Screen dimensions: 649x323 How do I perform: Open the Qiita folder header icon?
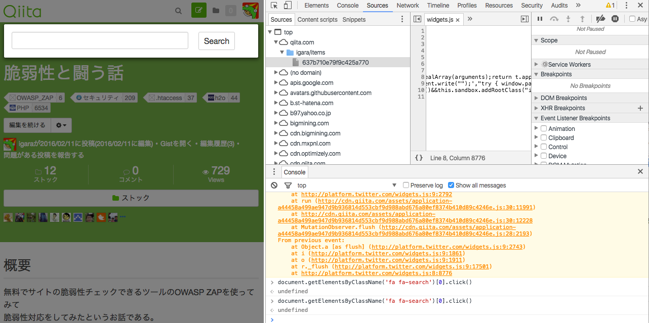[x=216, y=11]
